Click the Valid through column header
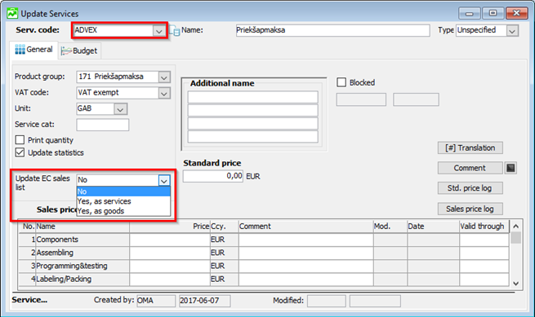Image resolution: width=535 pixels, height=317 pixels. pyautogui.click(x=484, y=227)
